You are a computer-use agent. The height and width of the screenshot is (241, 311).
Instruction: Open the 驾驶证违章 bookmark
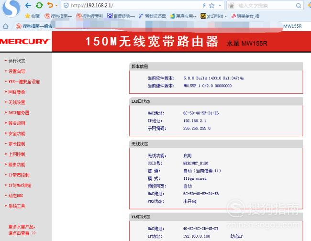[152, 16]
